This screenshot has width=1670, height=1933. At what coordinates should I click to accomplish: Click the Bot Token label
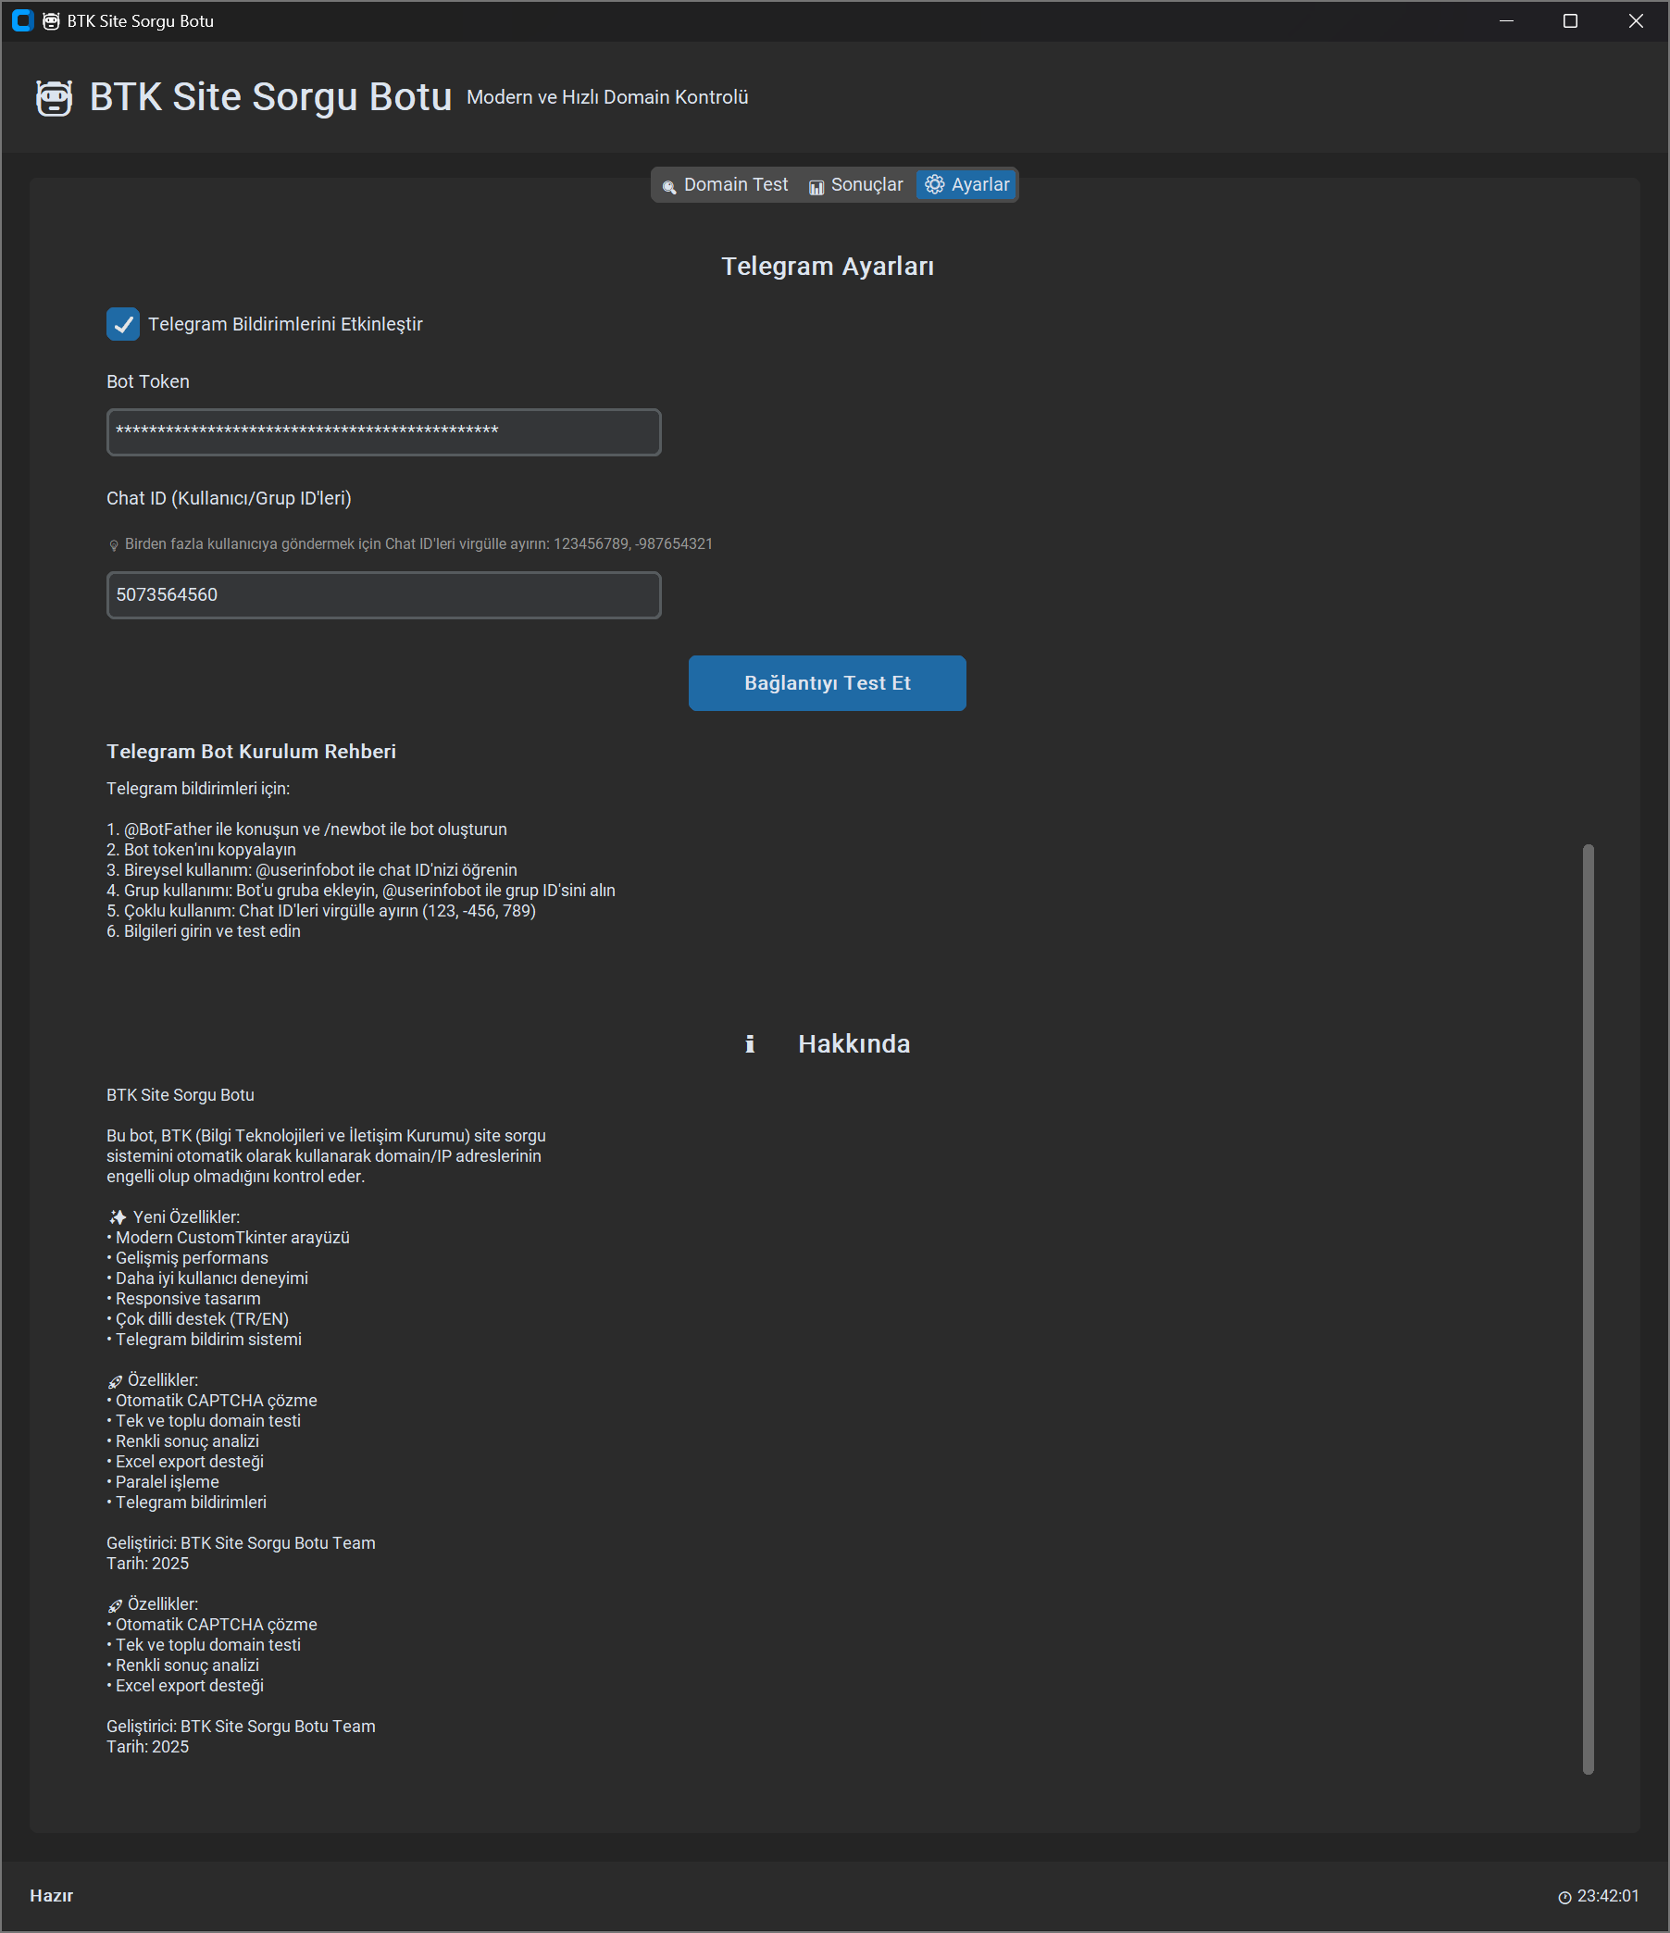pyautogui.click(x=147, y=381)
